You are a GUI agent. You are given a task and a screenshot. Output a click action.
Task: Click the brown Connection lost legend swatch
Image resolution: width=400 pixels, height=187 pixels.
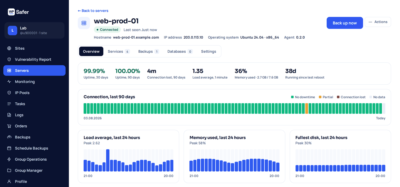338,97
